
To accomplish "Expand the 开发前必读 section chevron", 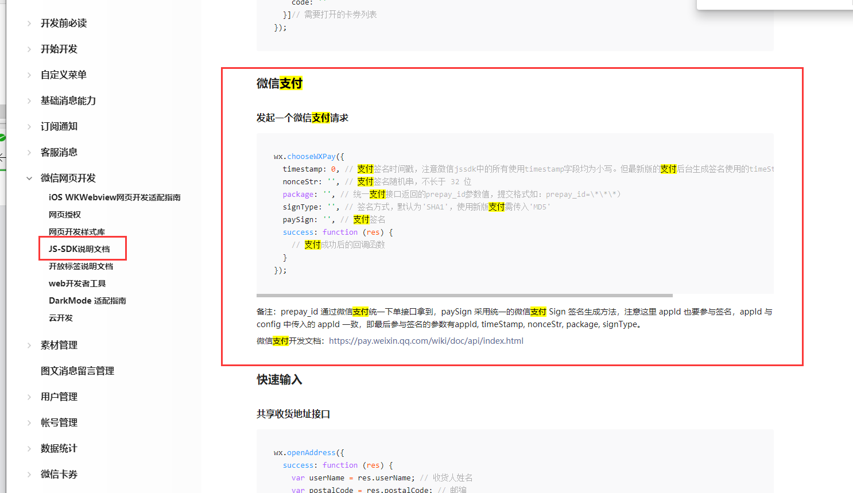I will pos(29,24).
